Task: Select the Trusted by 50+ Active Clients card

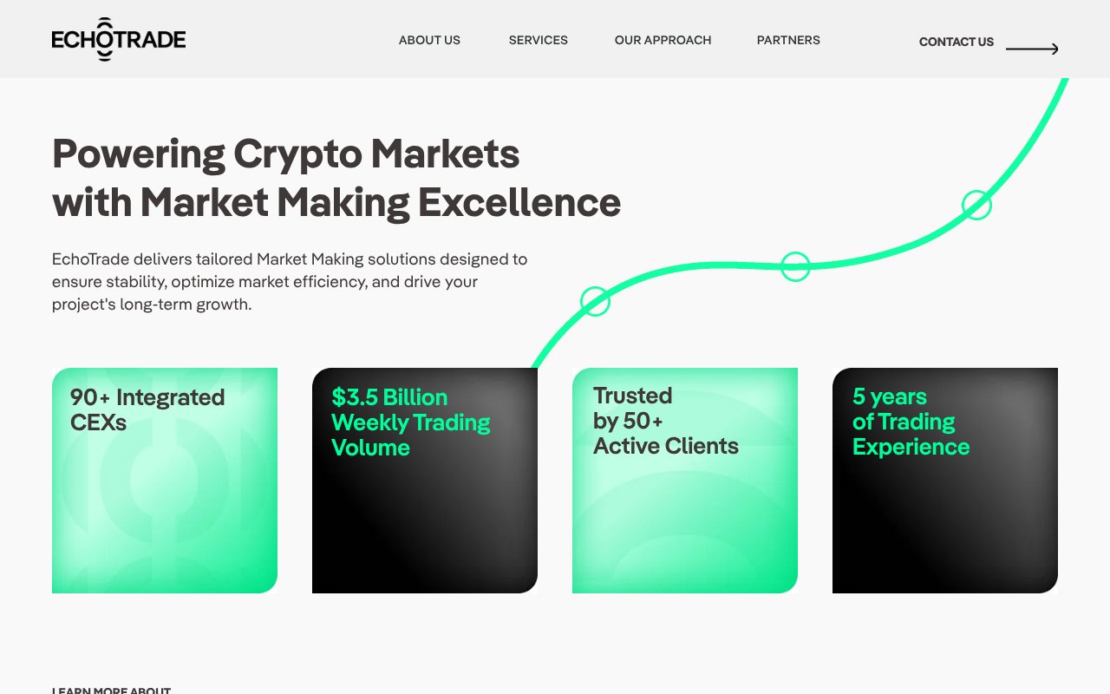Action: (685, 480)
